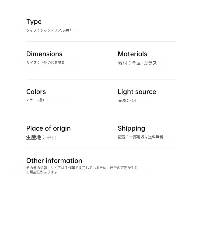Image resolution: width=202 pixels, height=226 pixels.
Task: Click the Place of origin heading
Action: (48, 128)
